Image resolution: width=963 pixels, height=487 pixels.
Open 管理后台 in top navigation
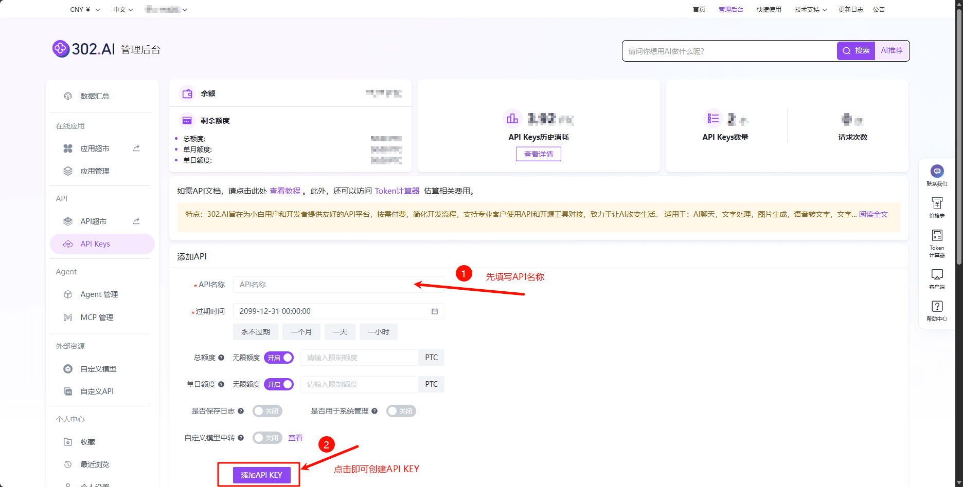point(731,10)
